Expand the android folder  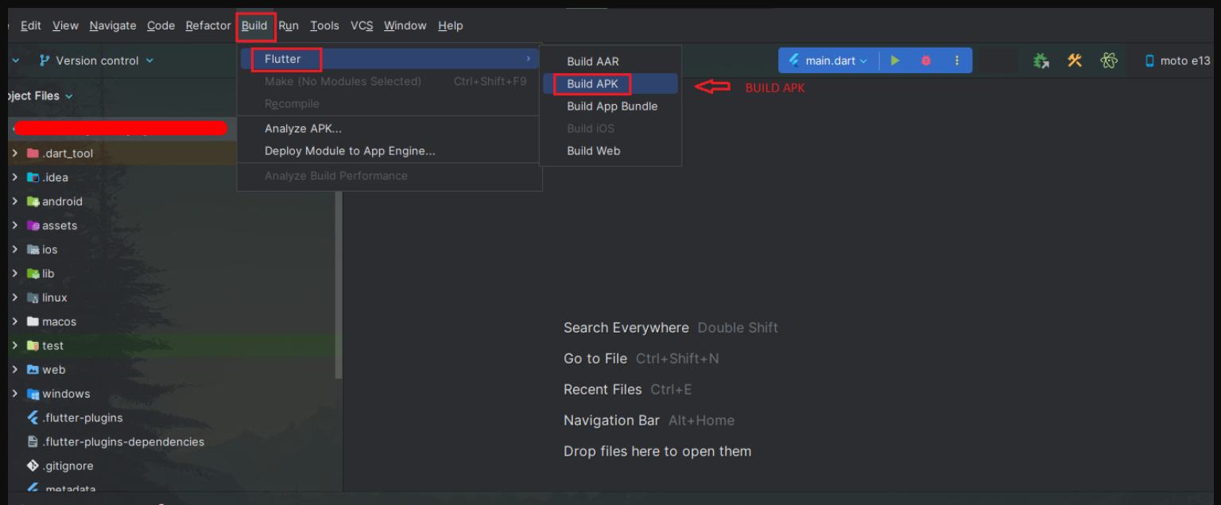[14, 202]
